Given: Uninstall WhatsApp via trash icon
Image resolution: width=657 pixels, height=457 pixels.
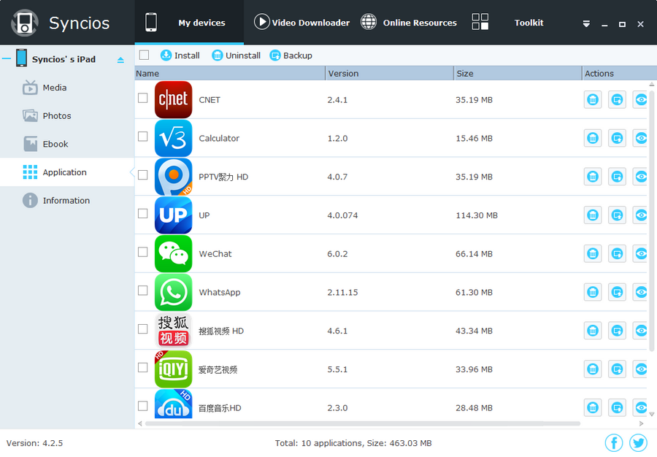Looking at the screenshot, I should [x=593, y=293].
